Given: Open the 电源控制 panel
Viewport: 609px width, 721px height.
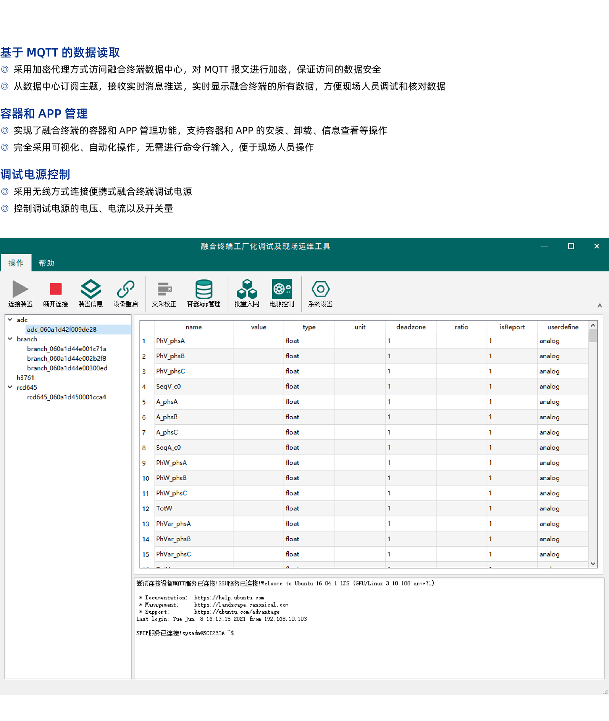Looking at the screenshot, I should [282, 289].
